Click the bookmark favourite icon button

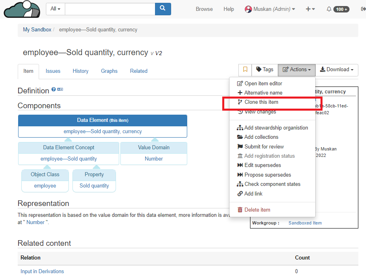click(245, 70)
